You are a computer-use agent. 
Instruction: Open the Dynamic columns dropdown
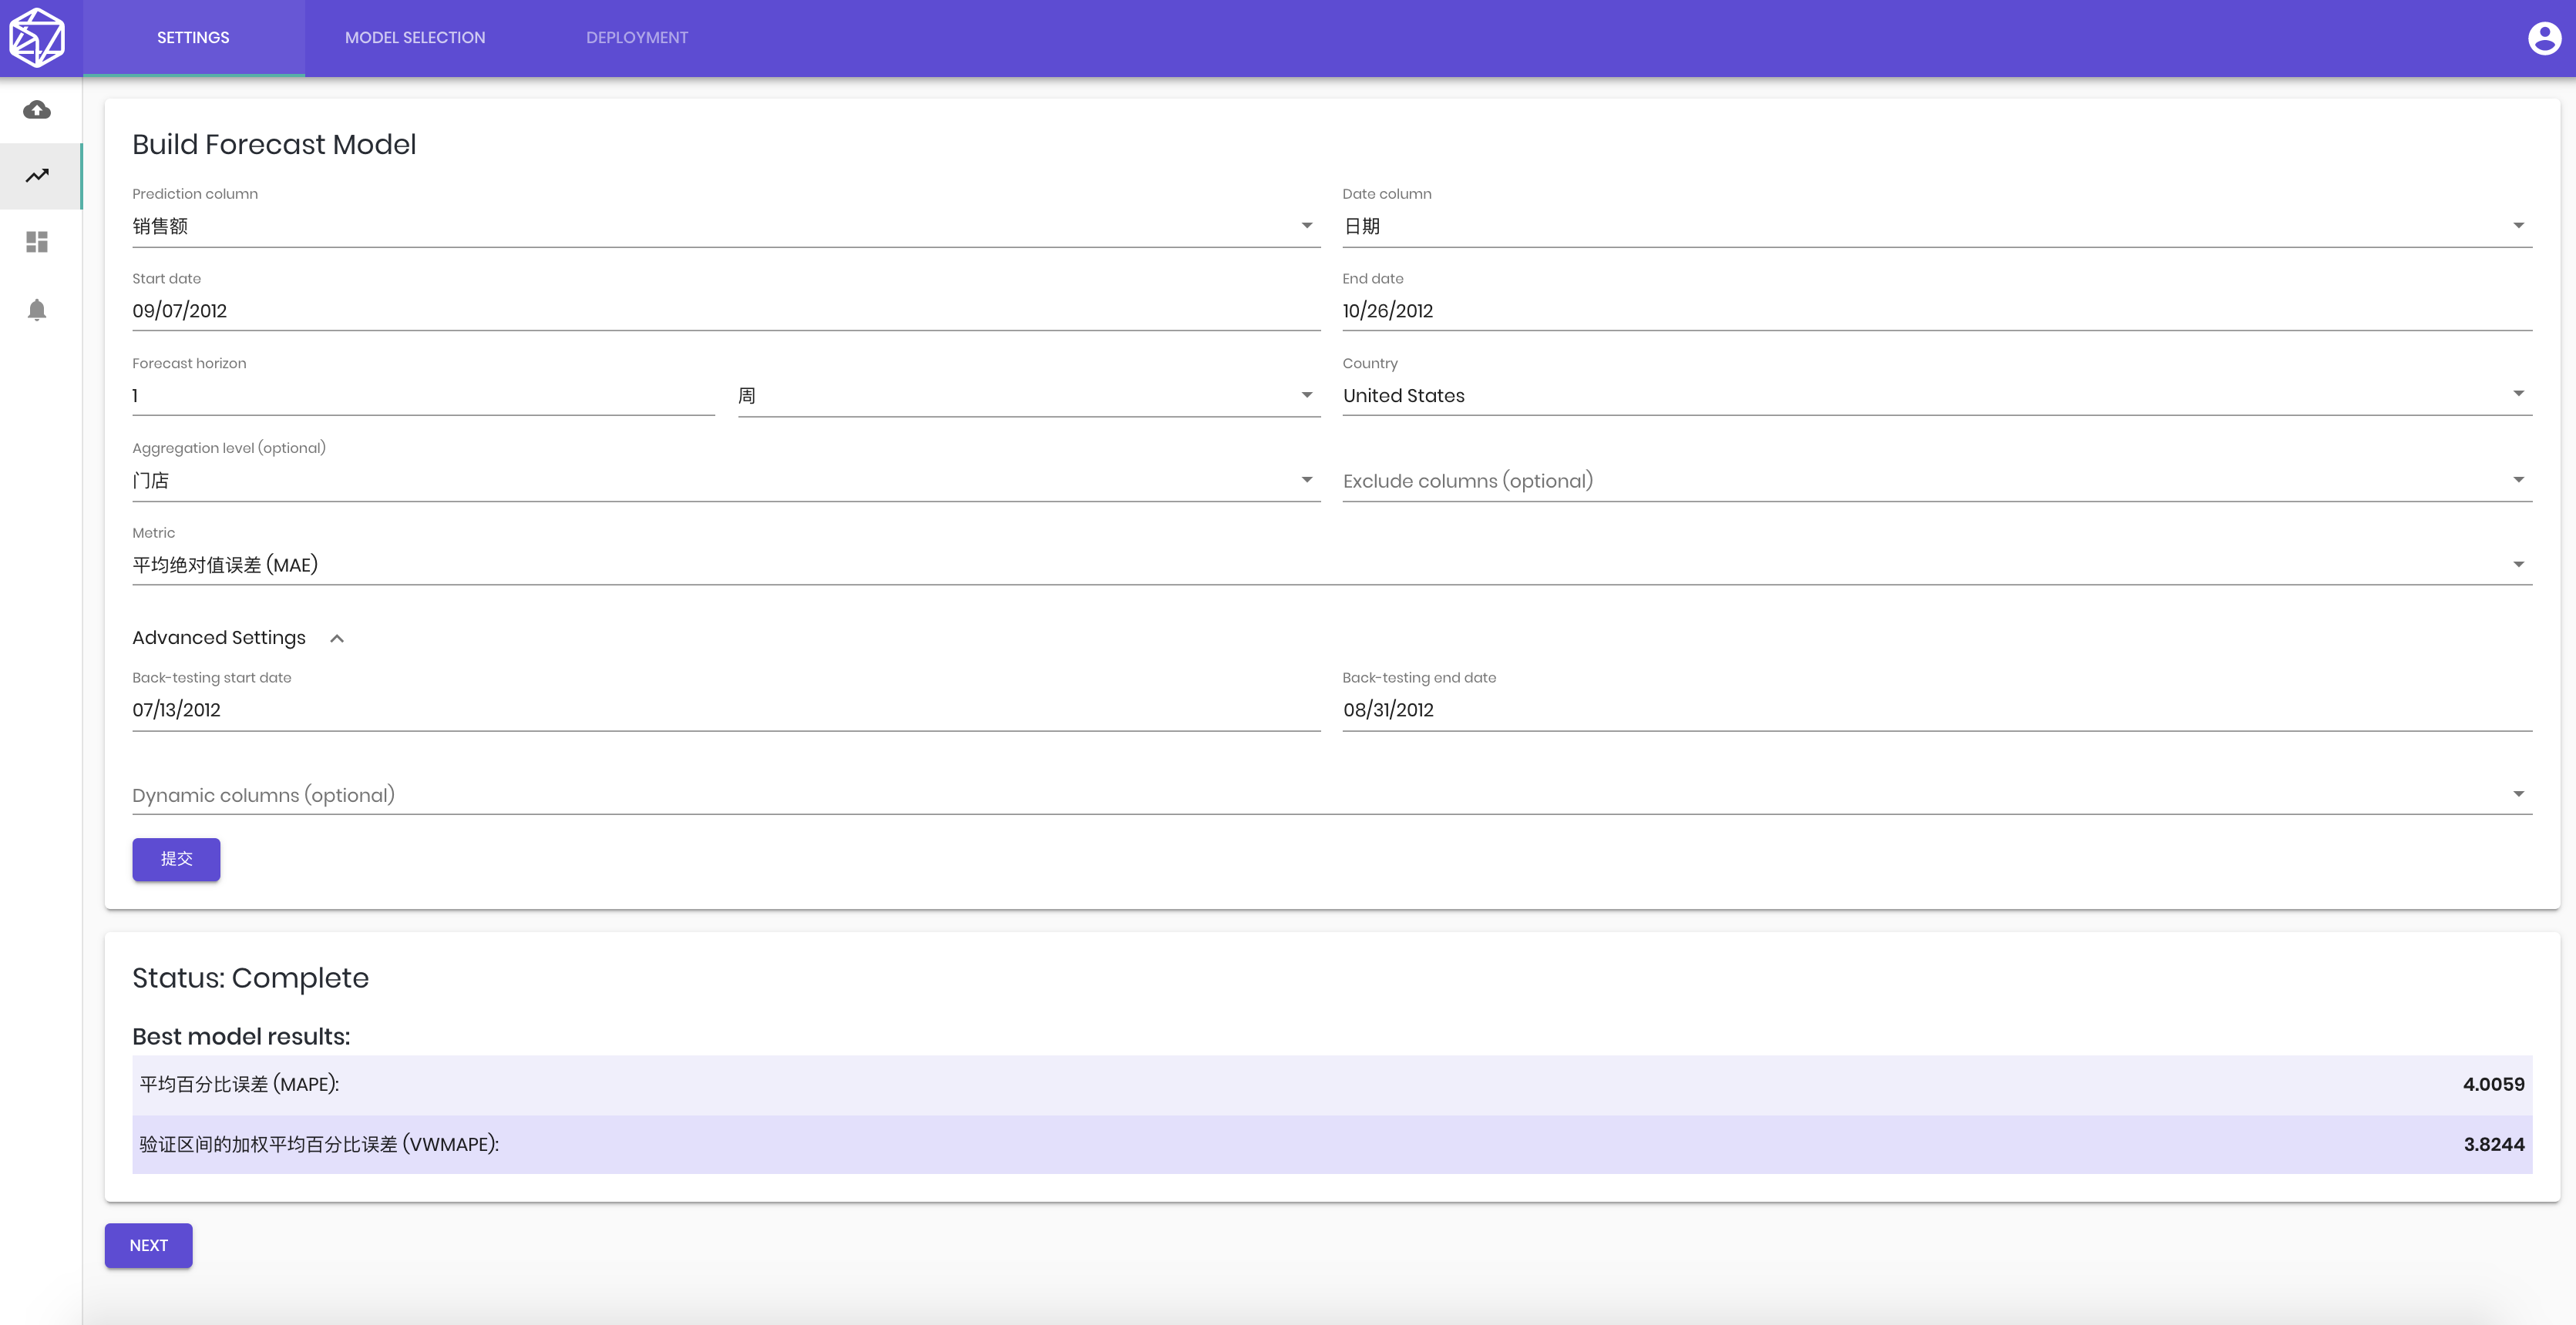(1332, 796)
